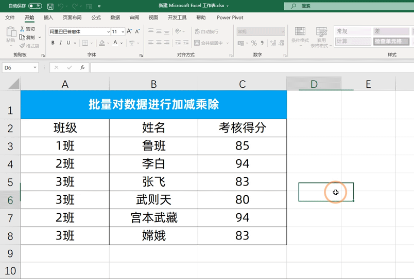Expand the Name Box dropdown arrow
Screen dimensions: 414x279
pos(35,67)
